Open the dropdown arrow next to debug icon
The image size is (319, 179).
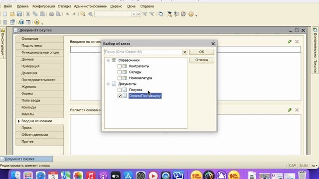tap(42, 23)
